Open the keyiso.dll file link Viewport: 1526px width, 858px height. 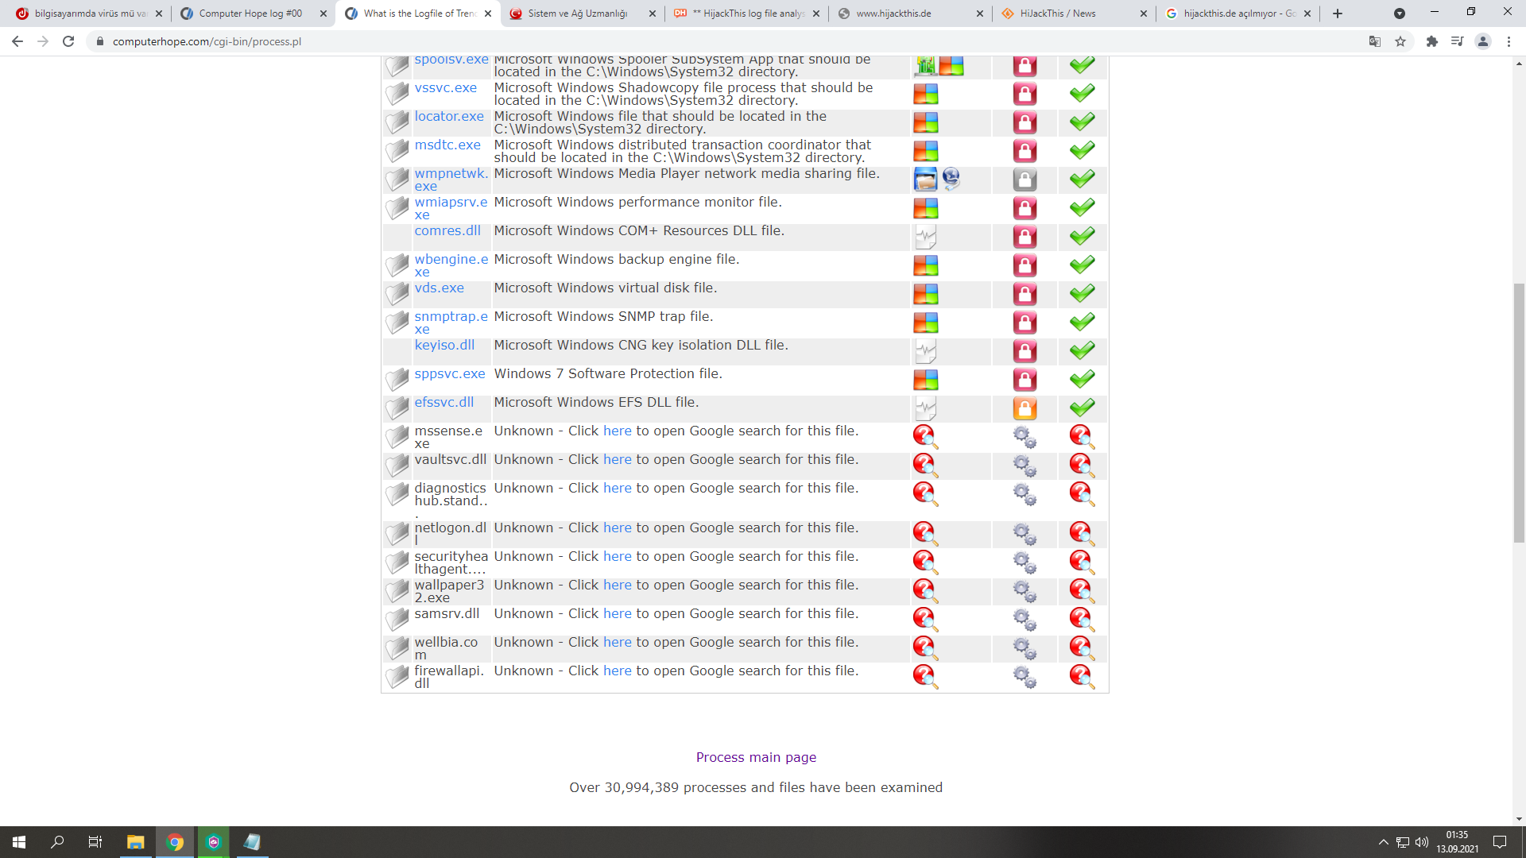click(x=444, y=345)
